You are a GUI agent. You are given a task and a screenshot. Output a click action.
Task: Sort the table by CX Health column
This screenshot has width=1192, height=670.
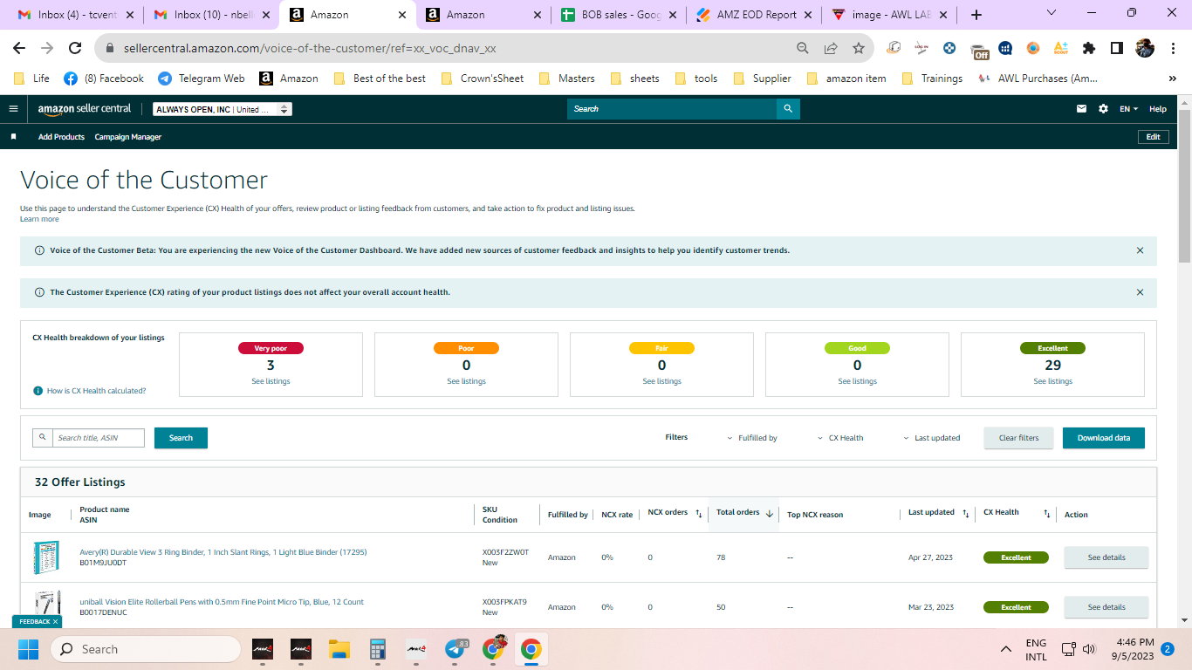coord(1047,513)
